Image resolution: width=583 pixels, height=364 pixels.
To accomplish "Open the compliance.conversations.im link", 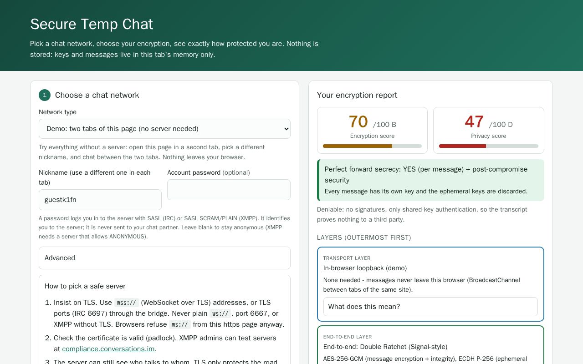I will pyautogui.click(x=108, y=349).
